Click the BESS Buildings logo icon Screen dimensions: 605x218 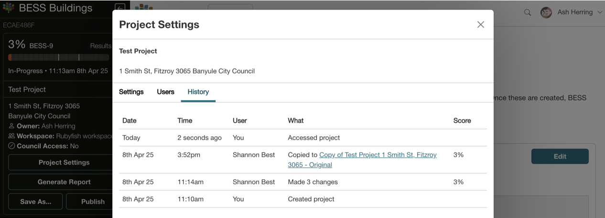tap(9, 8)
